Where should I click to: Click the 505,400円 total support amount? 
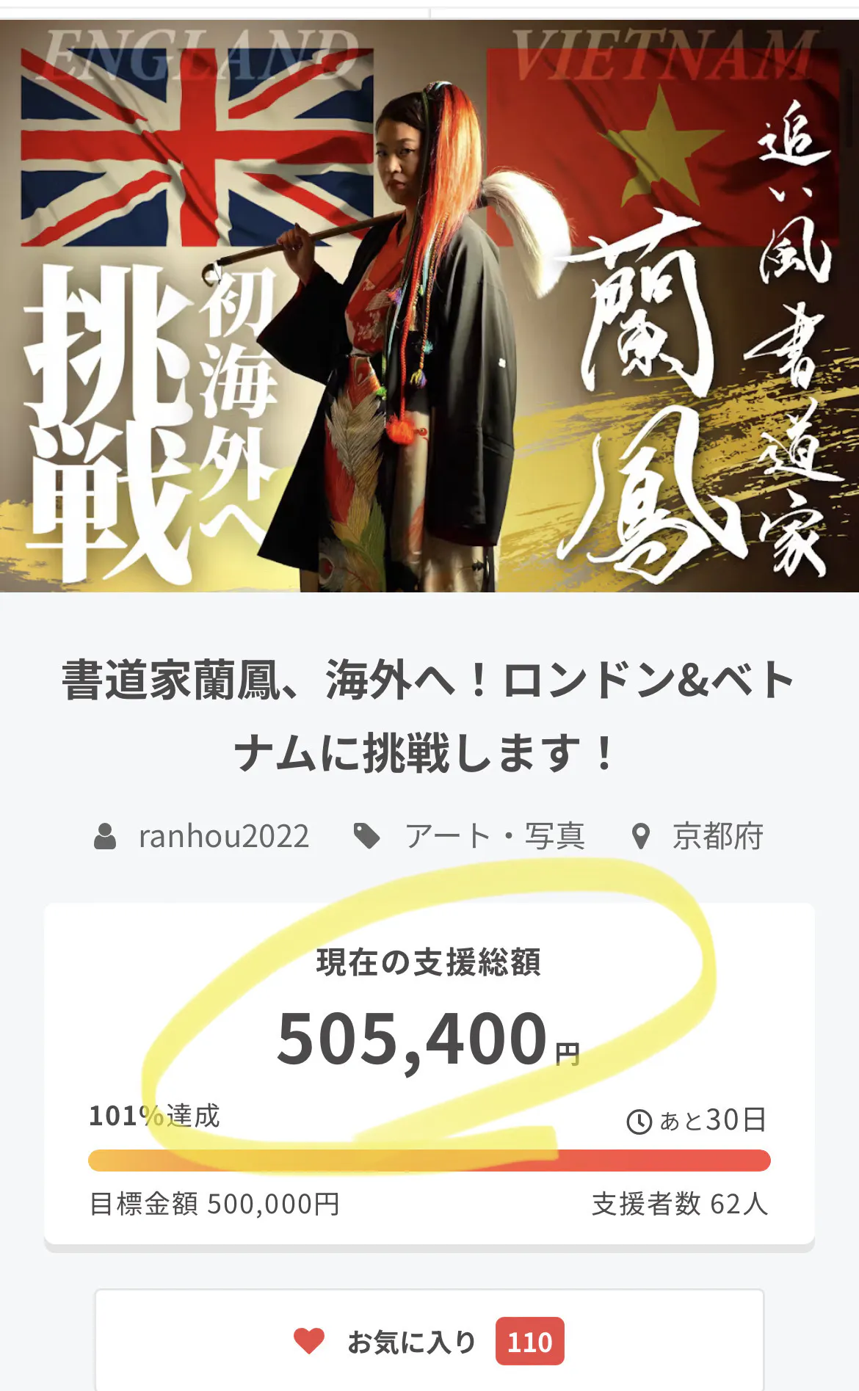(429, 1039)
